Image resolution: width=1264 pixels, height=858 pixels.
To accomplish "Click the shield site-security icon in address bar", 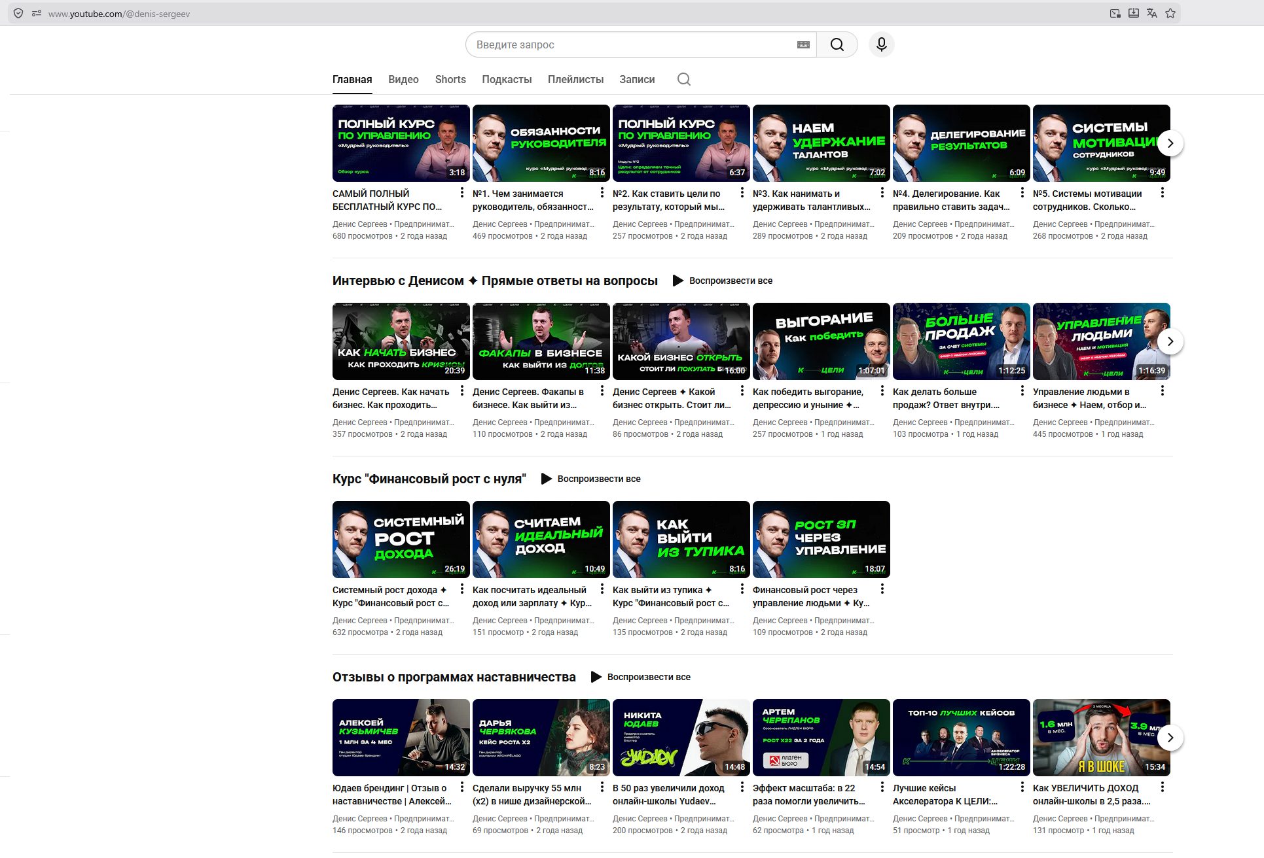I will [x=18, y=13].
